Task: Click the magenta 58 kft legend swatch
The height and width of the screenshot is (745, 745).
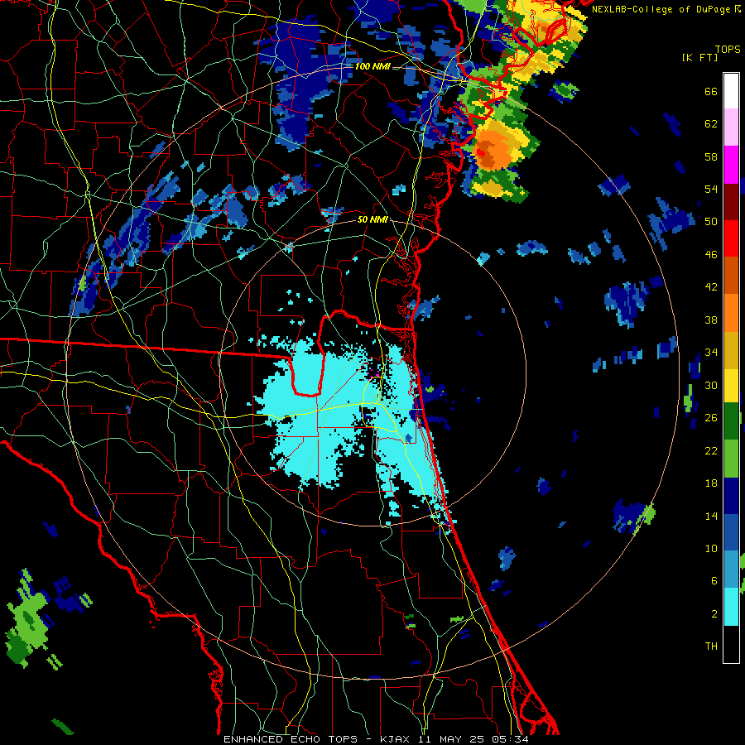Action: click(x=731, y=165)
